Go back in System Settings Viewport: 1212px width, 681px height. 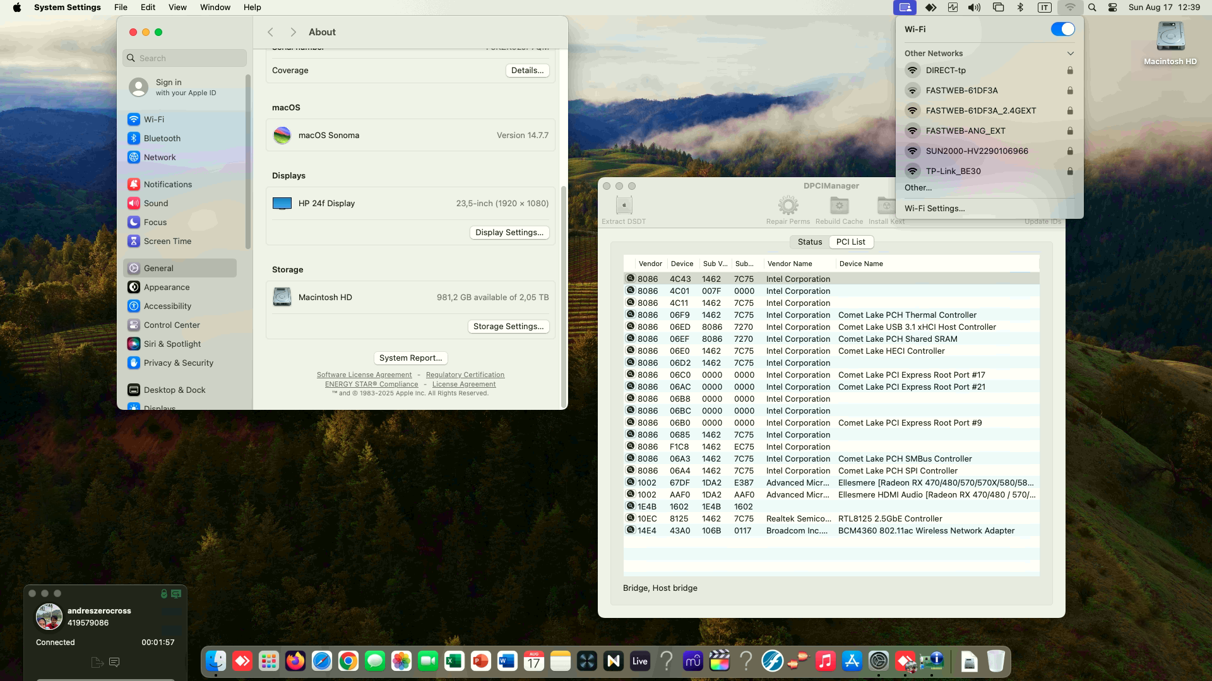[270, 32]
